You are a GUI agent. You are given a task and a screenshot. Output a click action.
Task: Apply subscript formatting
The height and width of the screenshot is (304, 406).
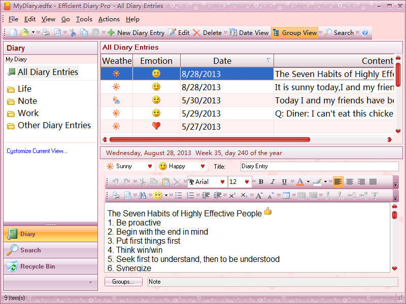click(x=244, y=196)
